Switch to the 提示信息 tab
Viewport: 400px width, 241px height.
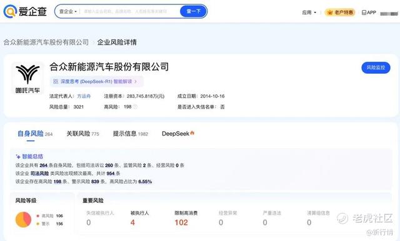coord(131,134)
